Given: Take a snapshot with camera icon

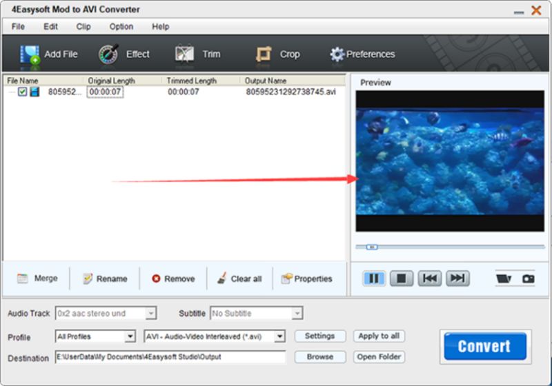Looking at the screenshot, I should (528, 278).
